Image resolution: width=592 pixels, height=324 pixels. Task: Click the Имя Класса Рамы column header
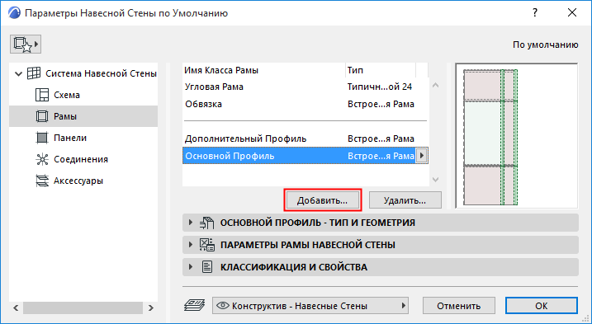coord(264,70)
